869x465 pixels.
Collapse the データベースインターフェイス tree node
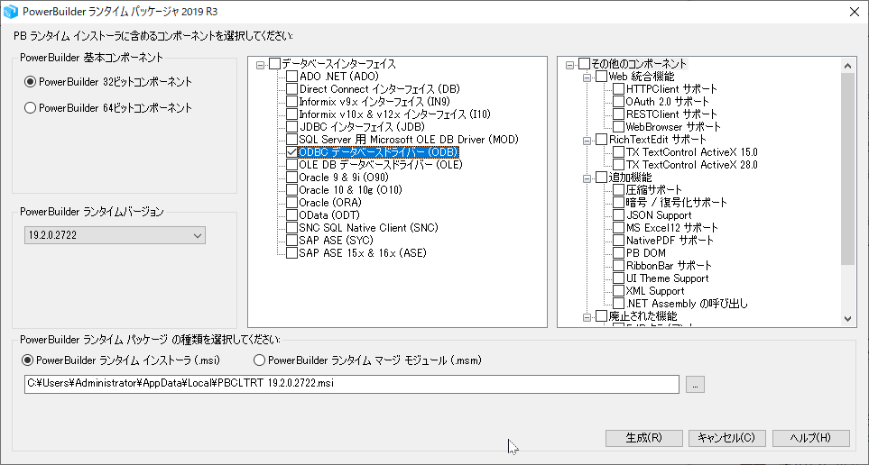(261, 65)
